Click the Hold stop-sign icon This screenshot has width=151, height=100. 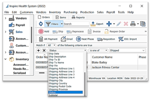[41, 31]
